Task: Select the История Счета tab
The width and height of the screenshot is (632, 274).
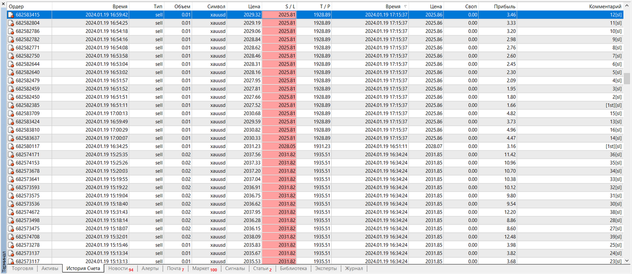Action: (83, 269)
